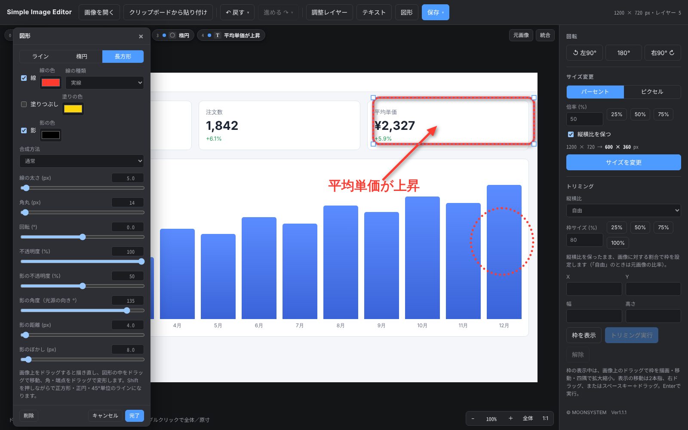Screen dimensions: 688x430
Task: Toggle visibility dot of 平均単価が上昇 layer
Action: point(209,35)
